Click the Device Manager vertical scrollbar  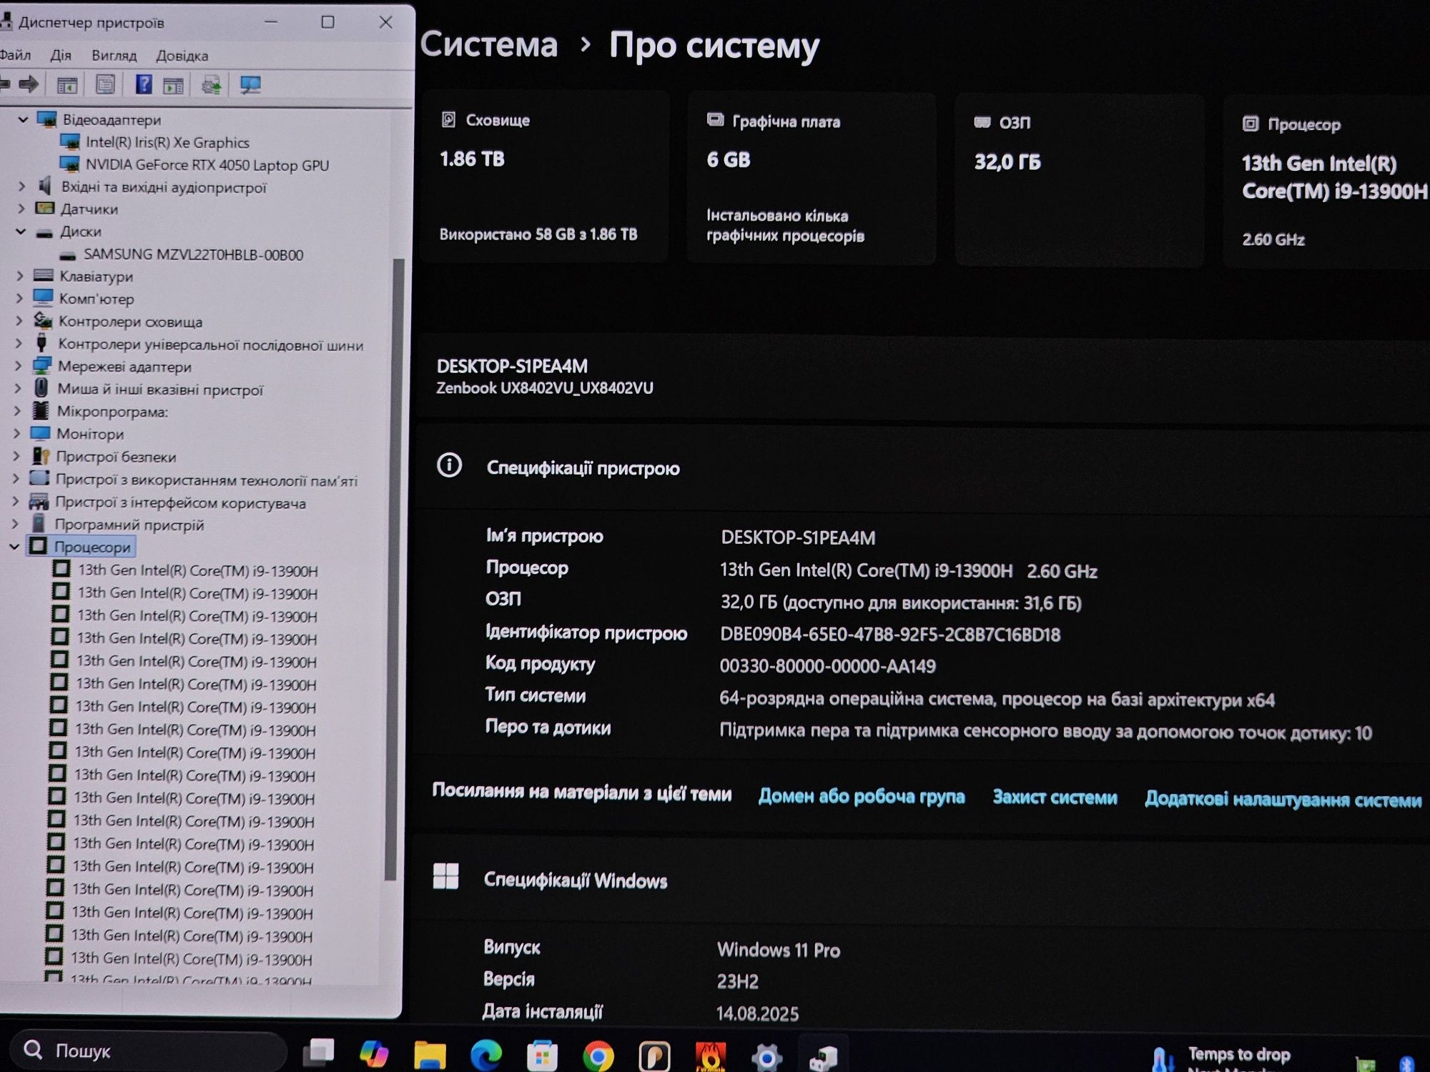394,570
